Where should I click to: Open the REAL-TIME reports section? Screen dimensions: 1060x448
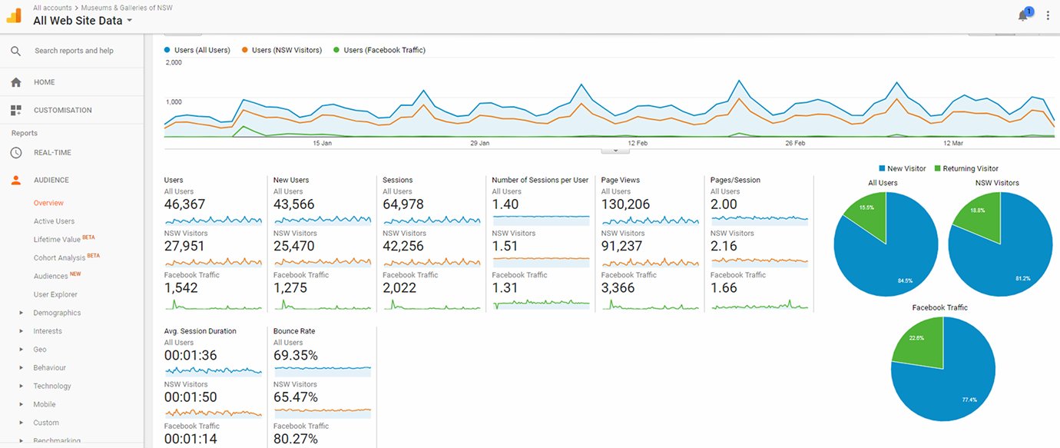52,153
